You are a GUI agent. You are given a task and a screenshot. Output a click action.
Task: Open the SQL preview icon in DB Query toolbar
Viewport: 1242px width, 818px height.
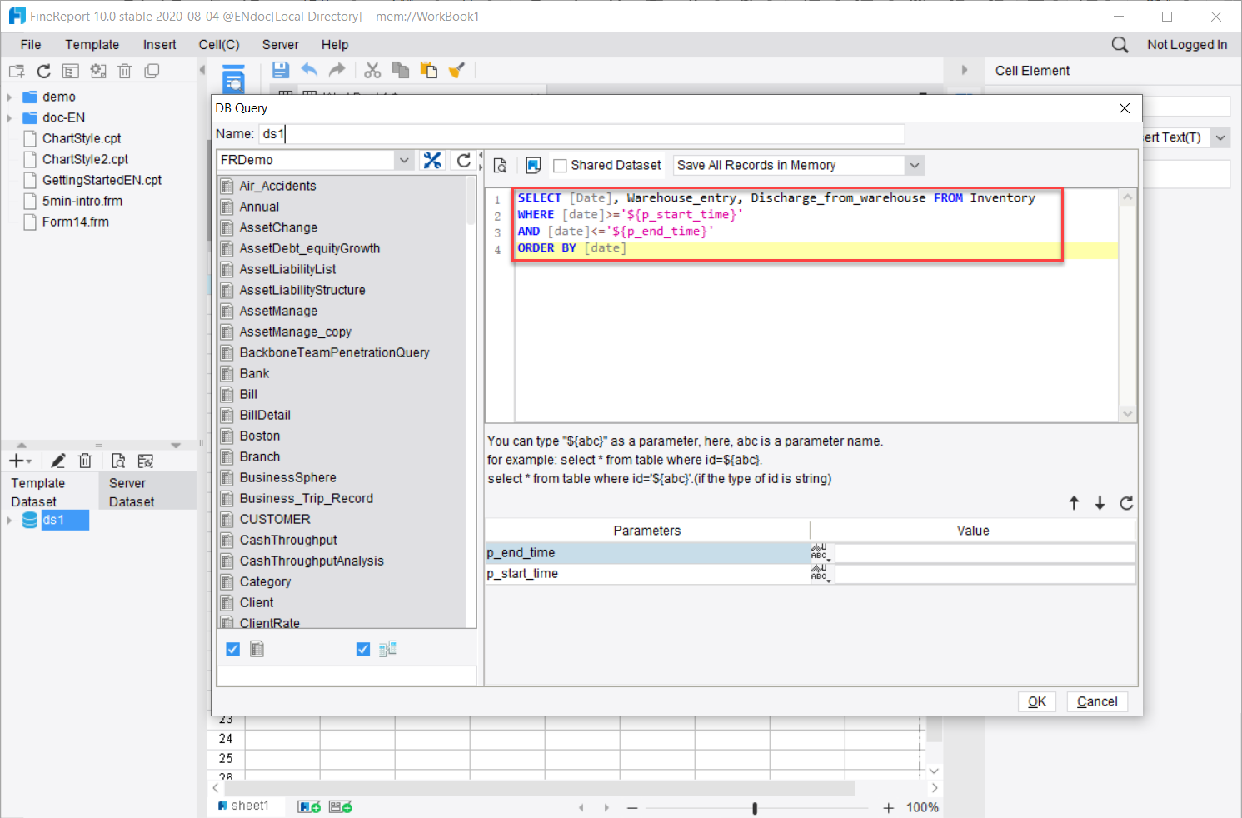pos(500,165)
